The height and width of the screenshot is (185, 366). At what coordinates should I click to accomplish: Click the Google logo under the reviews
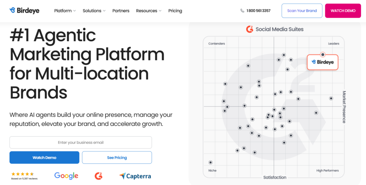pyautogui.click(x=66, y=176)
